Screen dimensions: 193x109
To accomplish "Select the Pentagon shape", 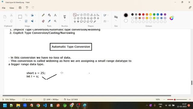I will [78, 18].
